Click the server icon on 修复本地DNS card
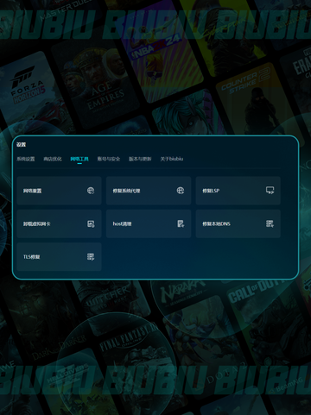This screenshot has height=415, width=311. 270,223
